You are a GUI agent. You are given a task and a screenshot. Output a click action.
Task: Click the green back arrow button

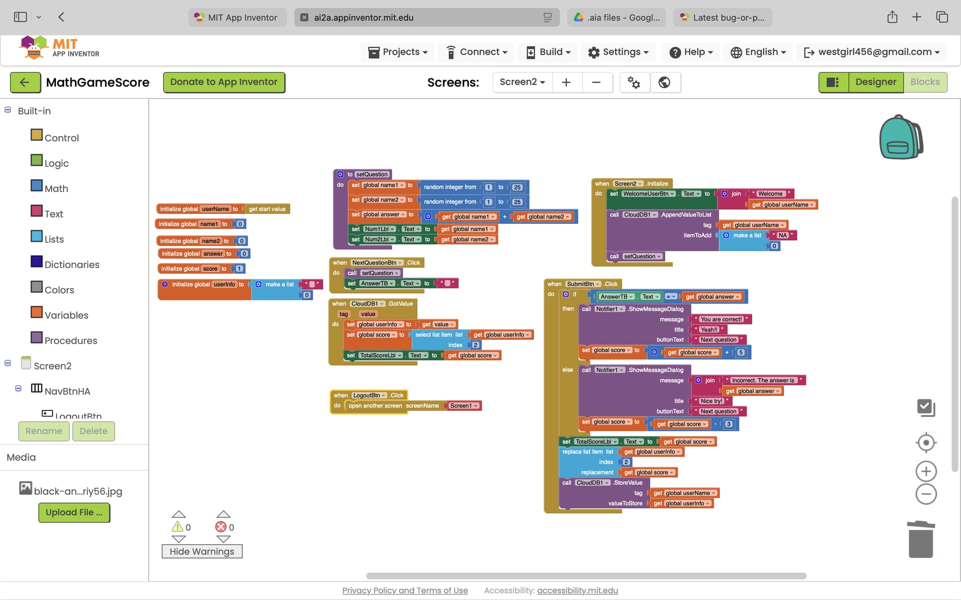[25, 82]
